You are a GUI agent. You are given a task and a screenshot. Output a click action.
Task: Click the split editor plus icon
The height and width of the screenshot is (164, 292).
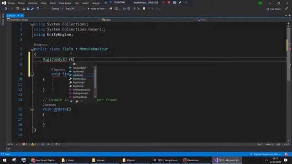(x=289, y=23)
